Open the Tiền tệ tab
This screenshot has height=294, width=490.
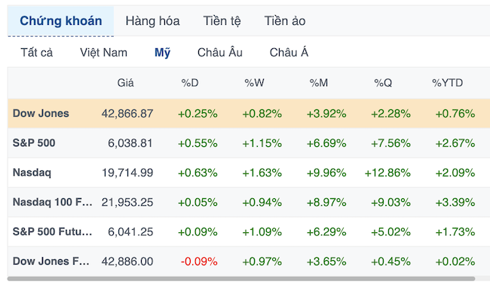click(222, 21)
